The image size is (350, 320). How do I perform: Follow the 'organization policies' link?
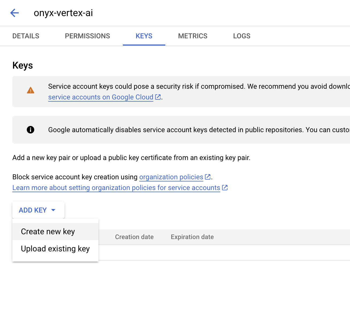coord(171,177)
